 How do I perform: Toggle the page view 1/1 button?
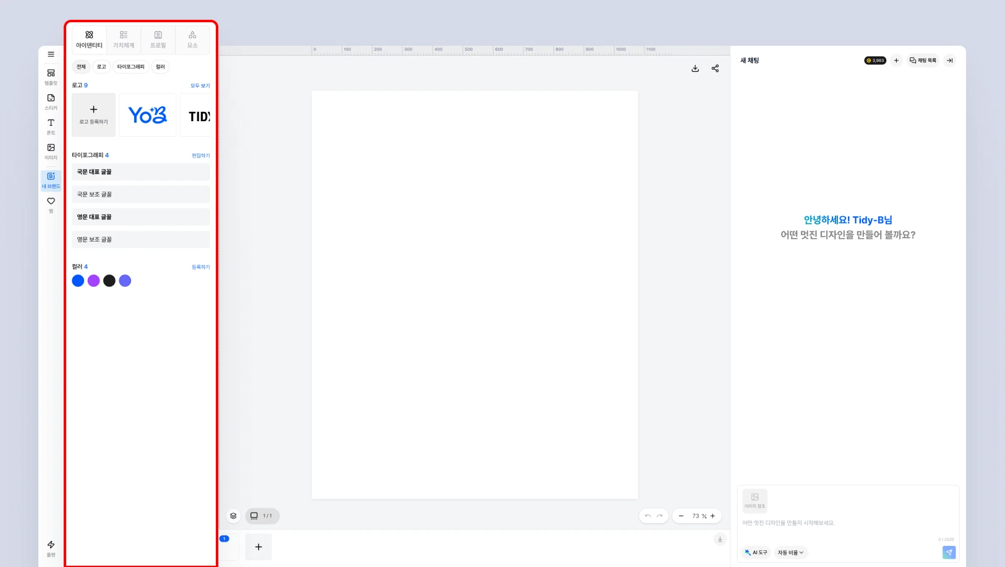[x=262, y=516]
